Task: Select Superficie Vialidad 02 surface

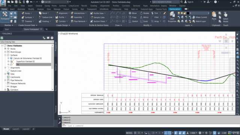Action: (x=25, y=61)
